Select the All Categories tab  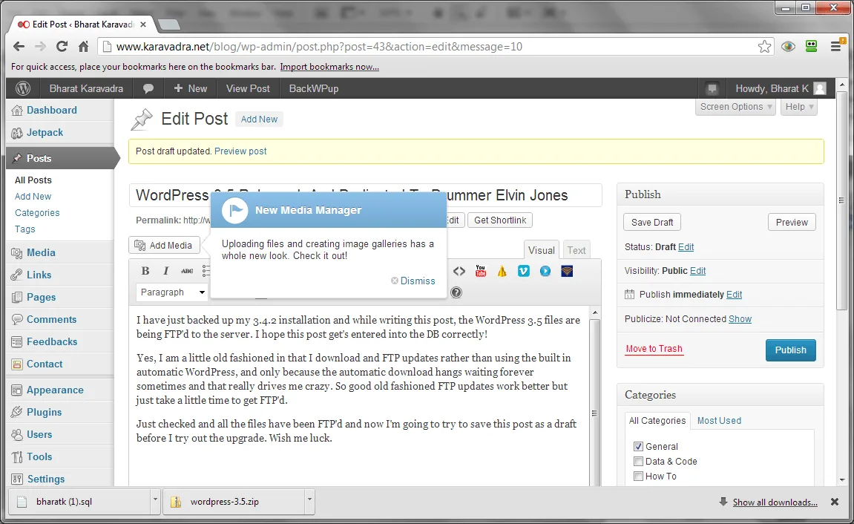coord(657,421)
